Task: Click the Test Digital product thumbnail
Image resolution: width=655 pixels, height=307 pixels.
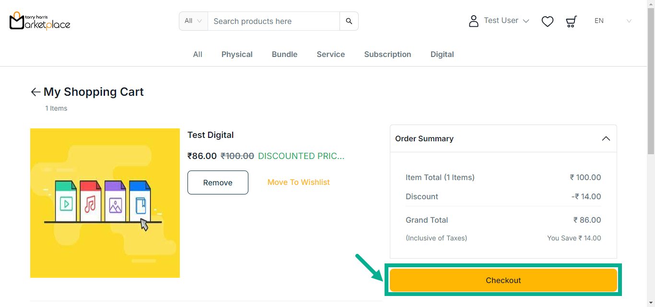Action: pyautogui.click(x=105, y=203)
